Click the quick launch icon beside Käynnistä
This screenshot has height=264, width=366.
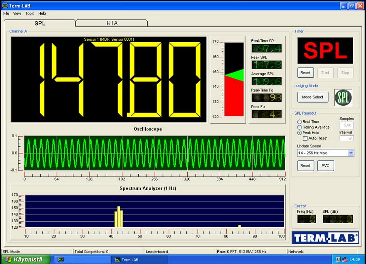61,259
